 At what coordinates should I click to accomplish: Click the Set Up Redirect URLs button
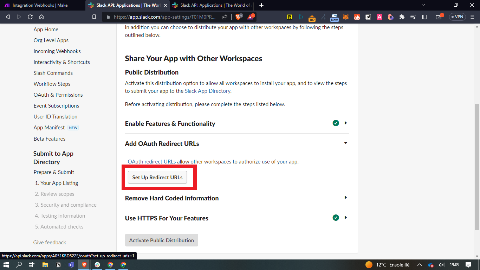(157, 178)
